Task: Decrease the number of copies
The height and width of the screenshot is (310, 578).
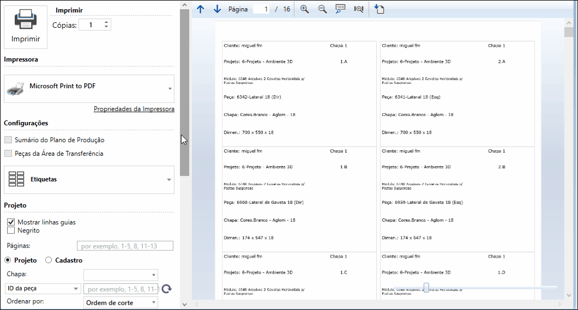Action: (106, 27)
